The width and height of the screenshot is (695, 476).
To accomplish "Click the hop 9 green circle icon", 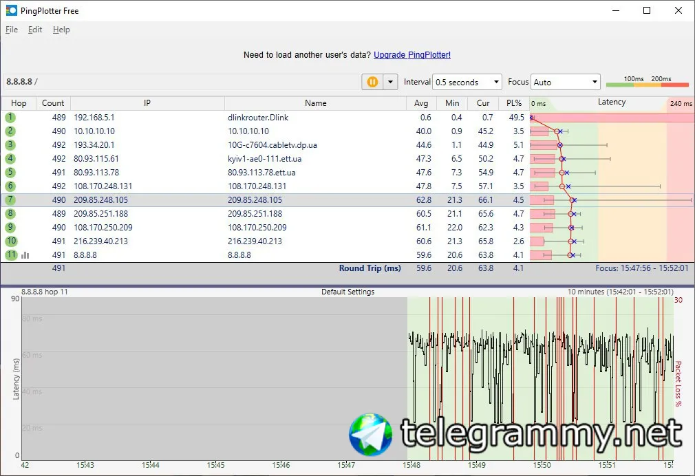I will click(x=10, y=228).
